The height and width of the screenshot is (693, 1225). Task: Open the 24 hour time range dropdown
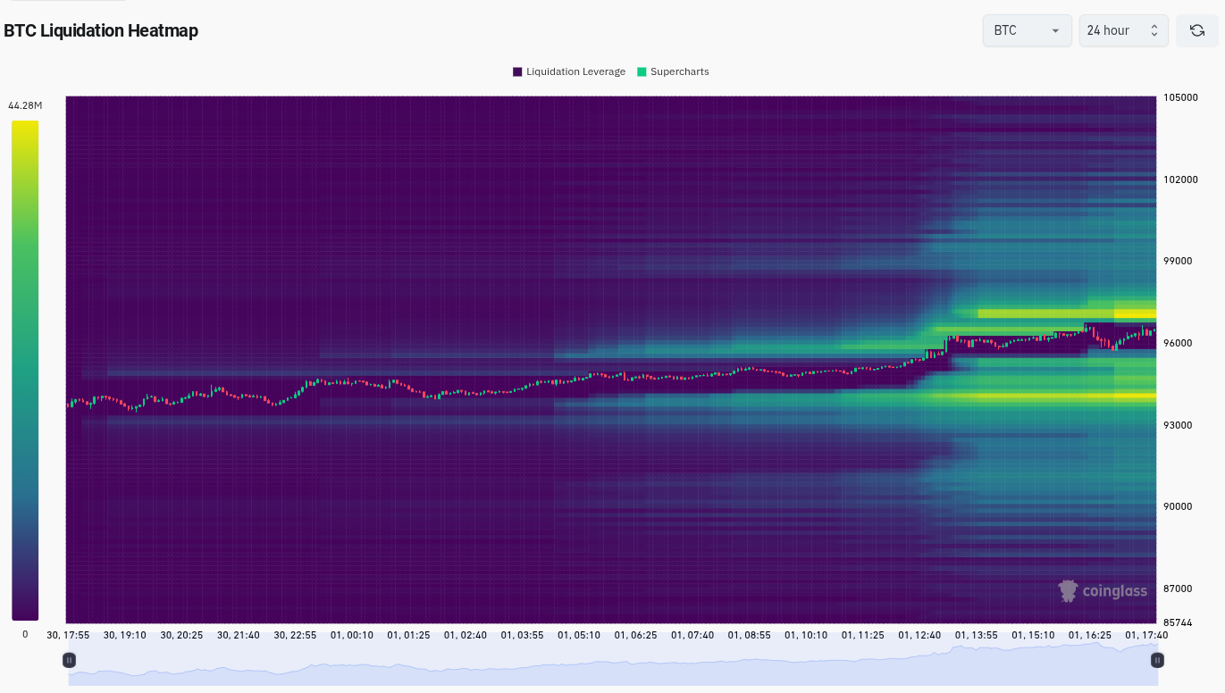[x=1123, y=30]
